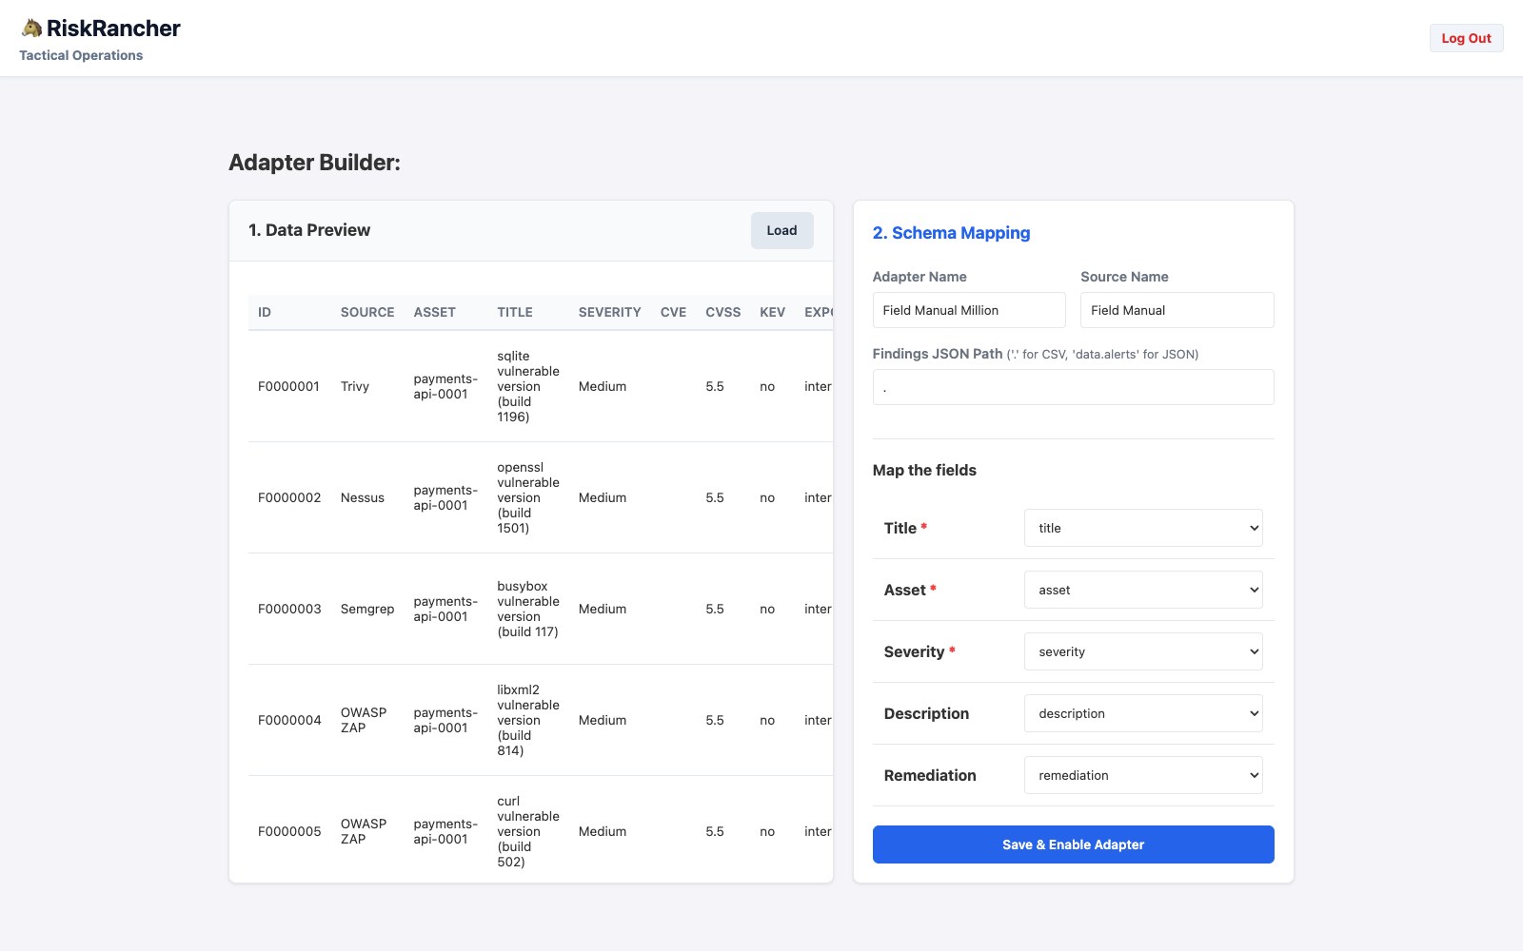Click the KEV column header

tap(772, 312)
